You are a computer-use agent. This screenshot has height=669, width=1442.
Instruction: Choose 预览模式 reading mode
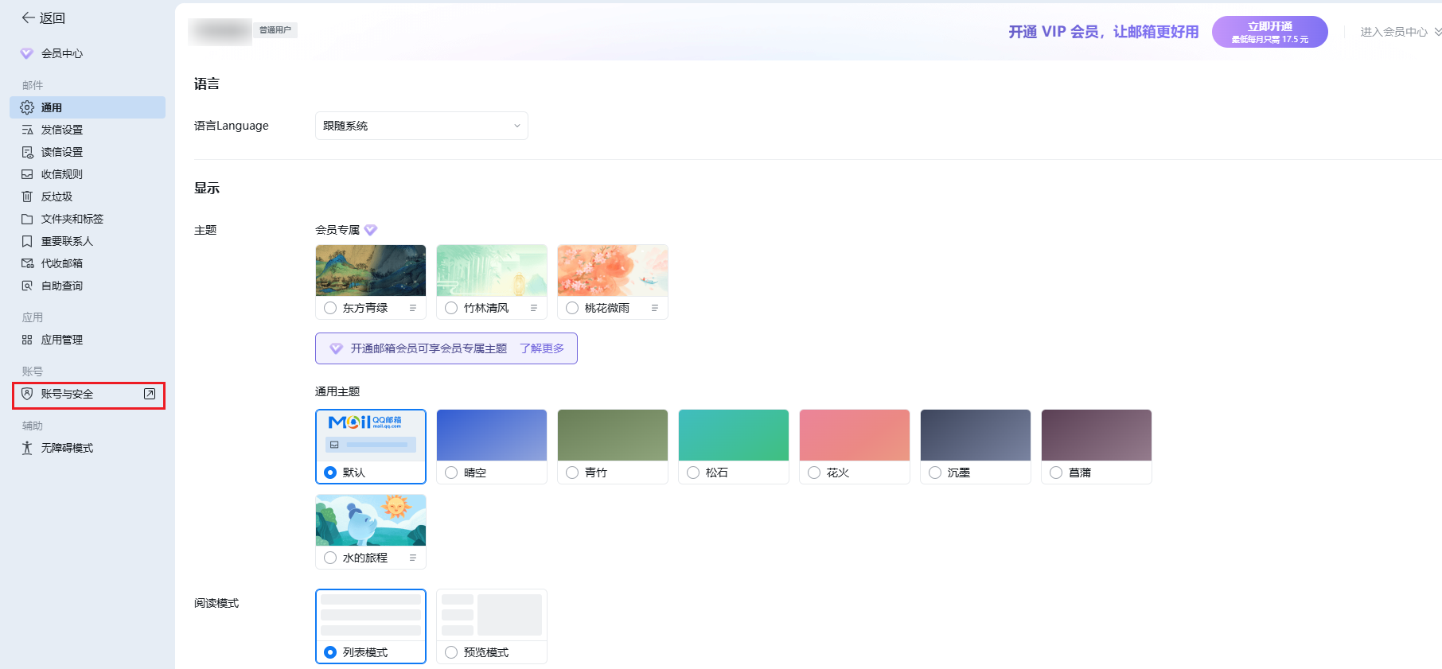pos(451,652)
